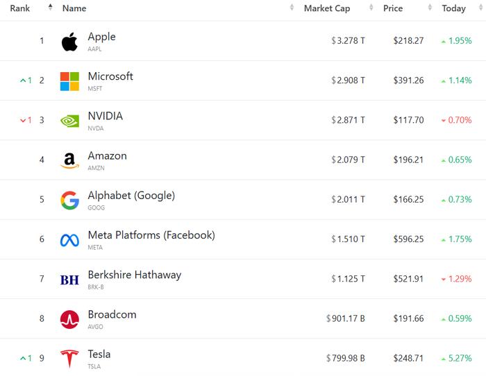Click Tesla's 5.27% daily change
The image size is (486, 376).
point(457,359)
